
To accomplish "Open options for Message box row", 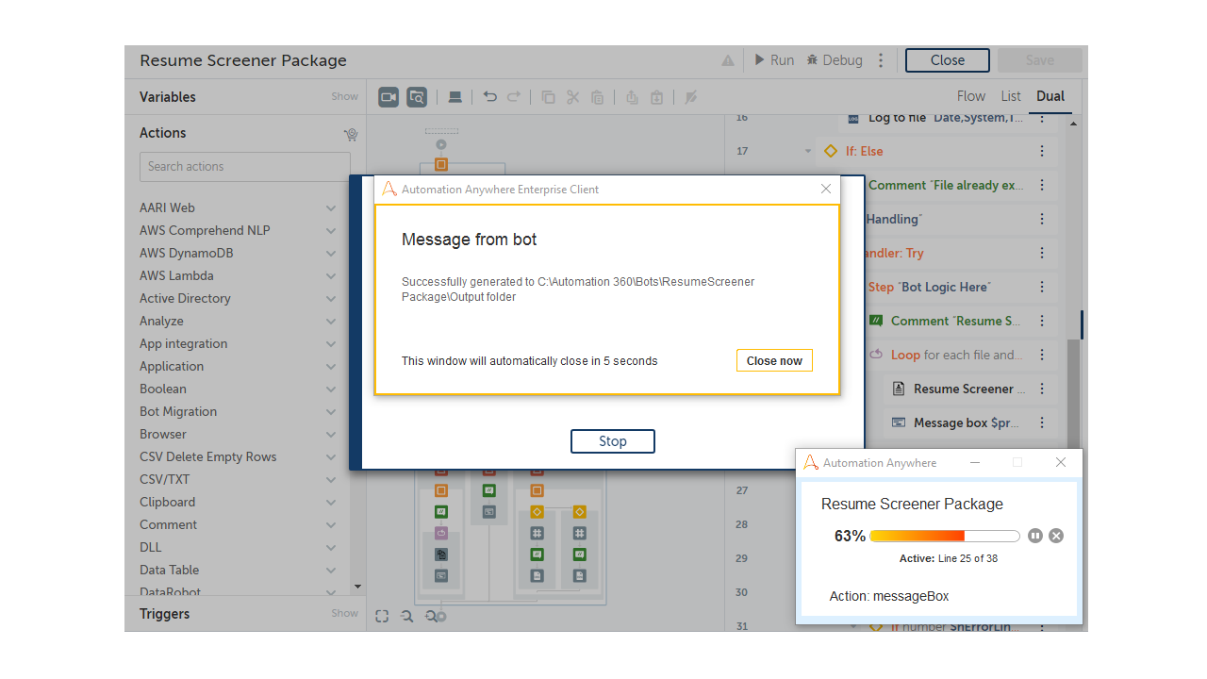I will pos(1042,422).
